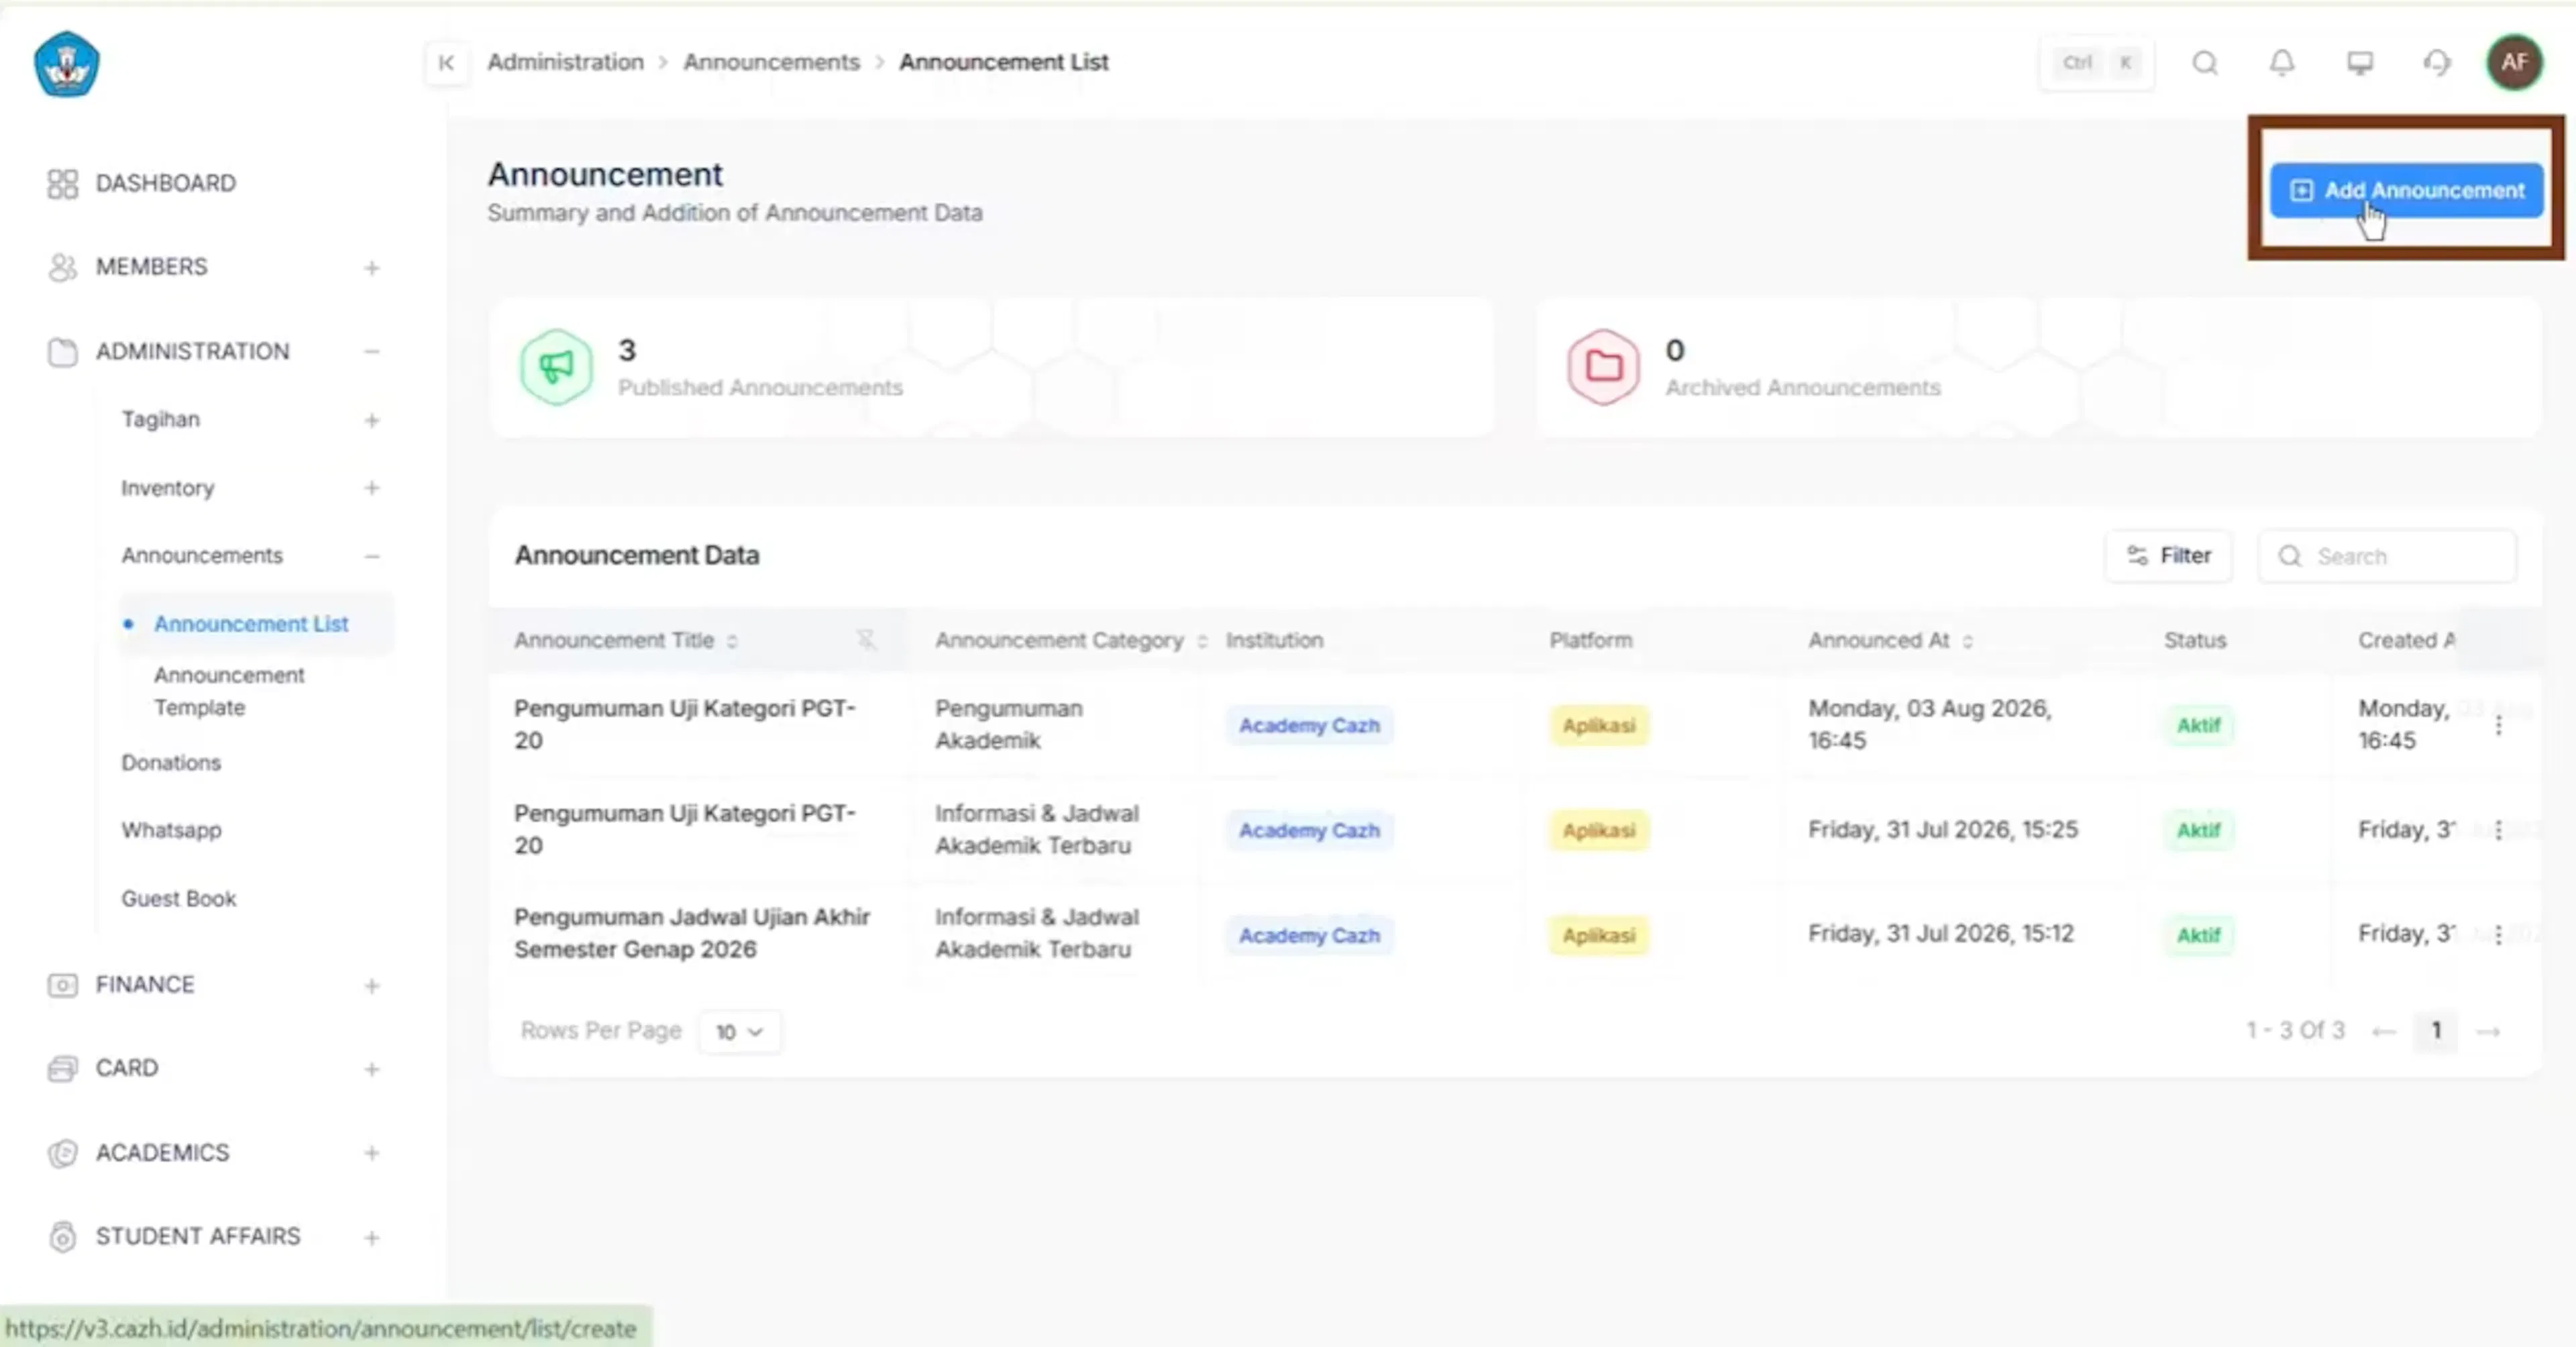Click the Academics icon in sidebar

coord(62,1153)
